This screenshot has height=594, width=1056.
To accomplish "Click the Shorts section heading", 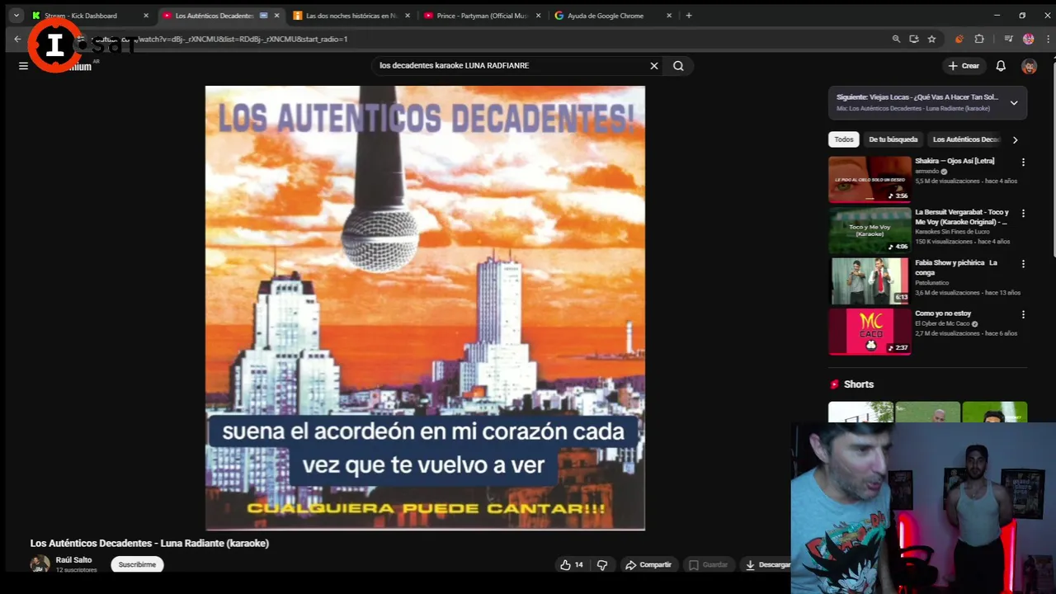I will [x=858, y=384].
